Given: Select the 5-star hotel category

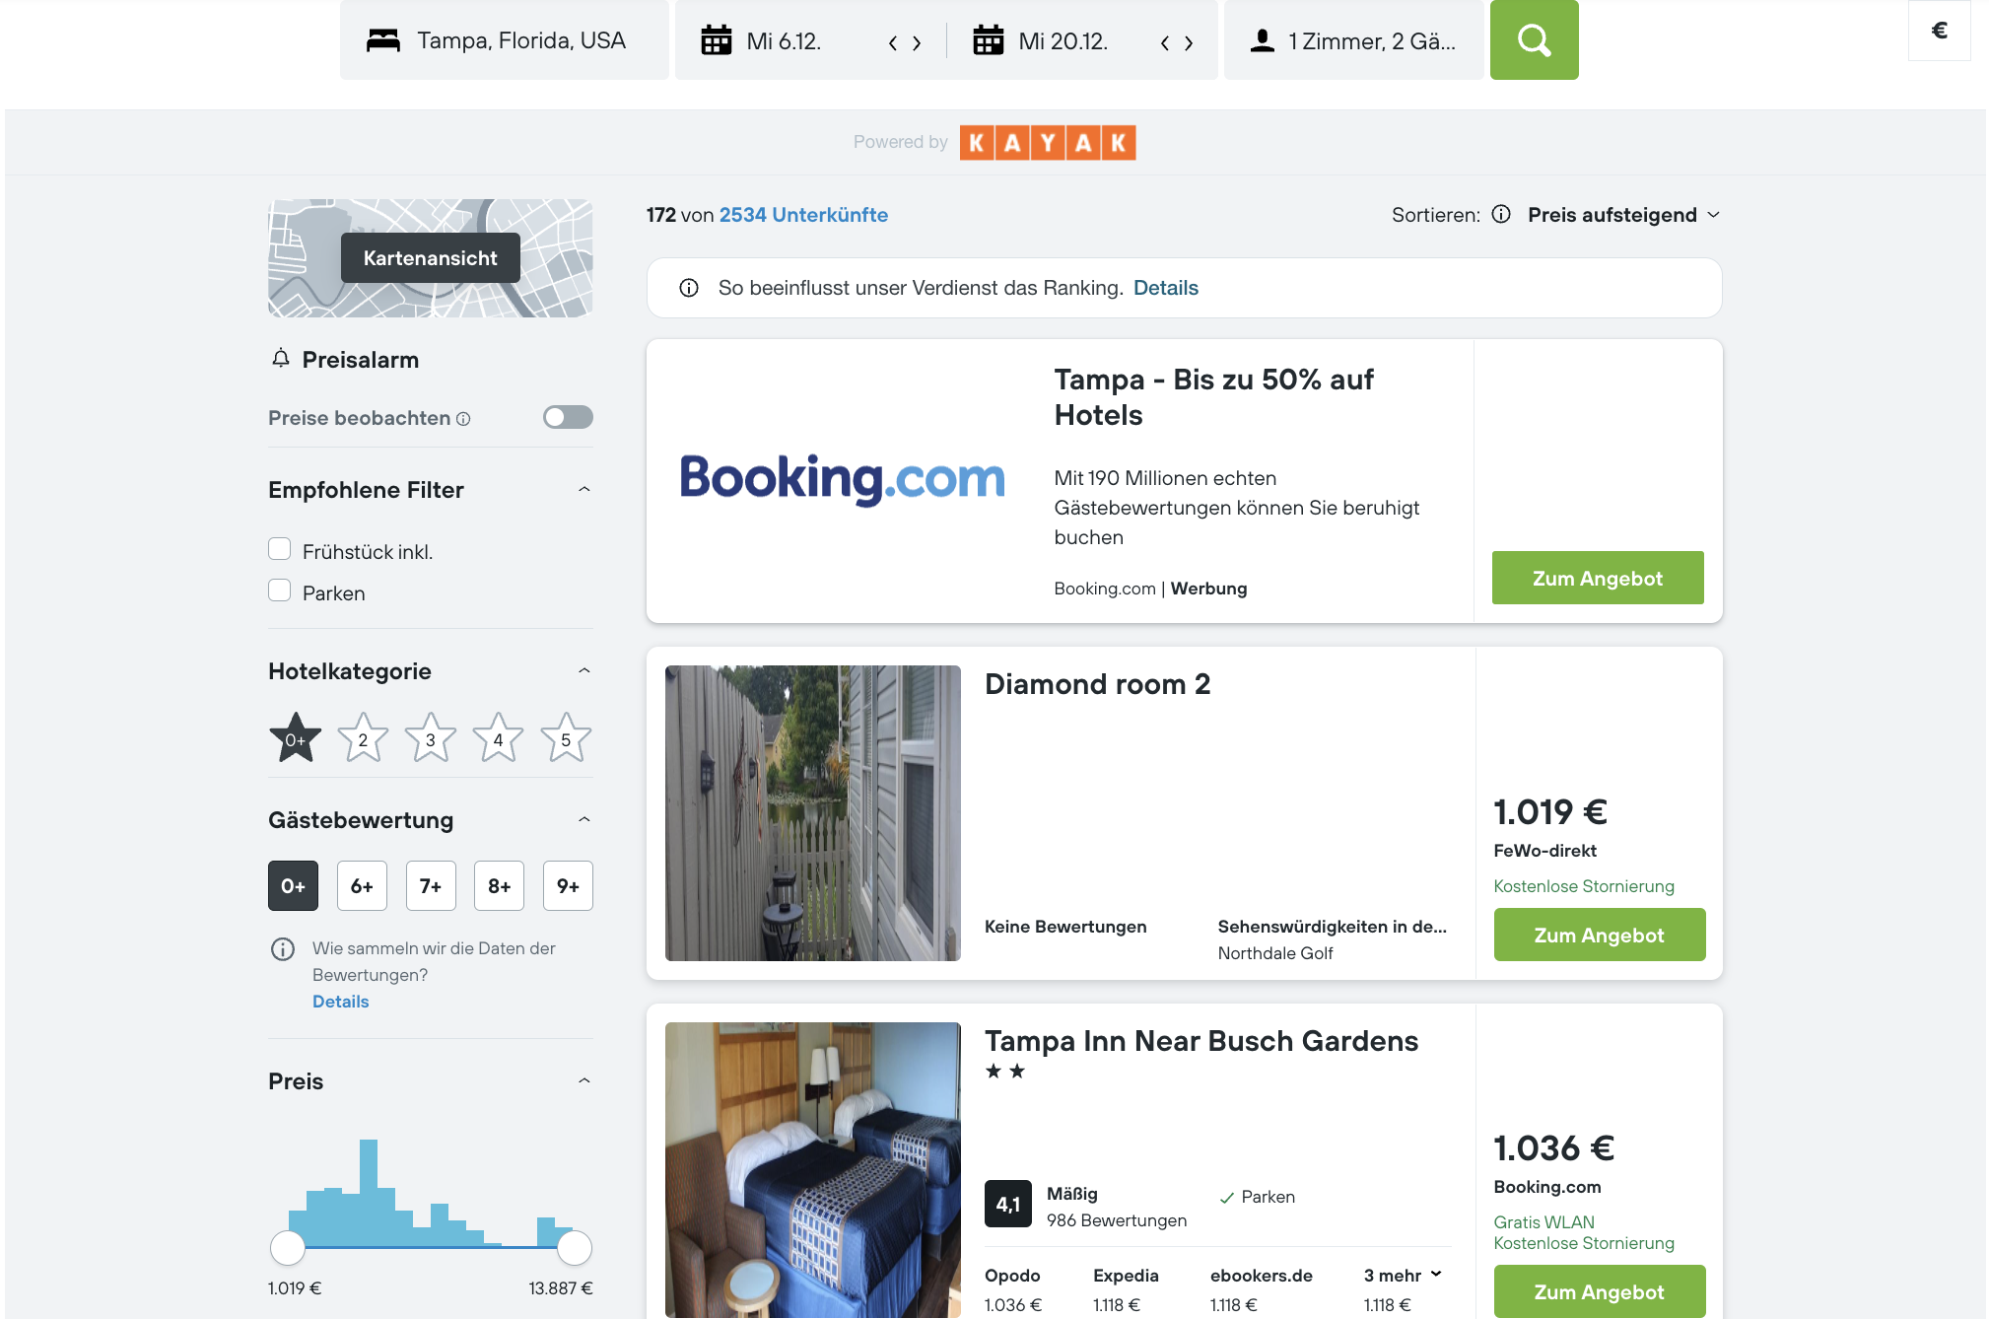Looking at the screenshot, I should pos(566,737).
